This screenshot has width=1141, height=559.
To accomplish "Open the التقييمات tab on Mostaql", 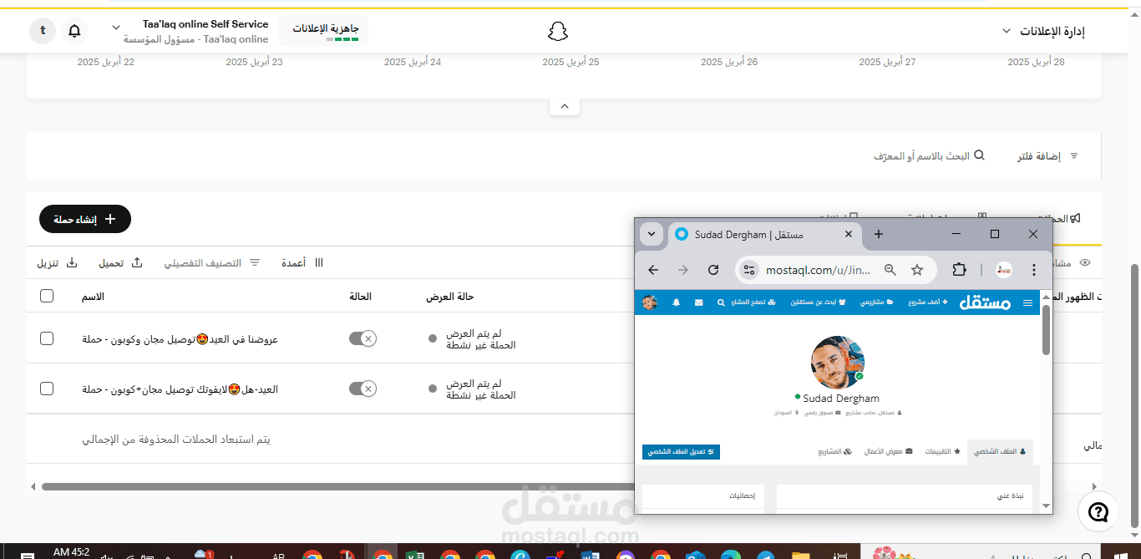I will [x=943, y=451].
